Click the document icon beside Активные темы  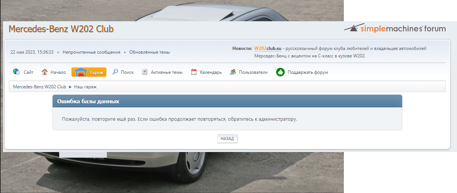(145, 72)
